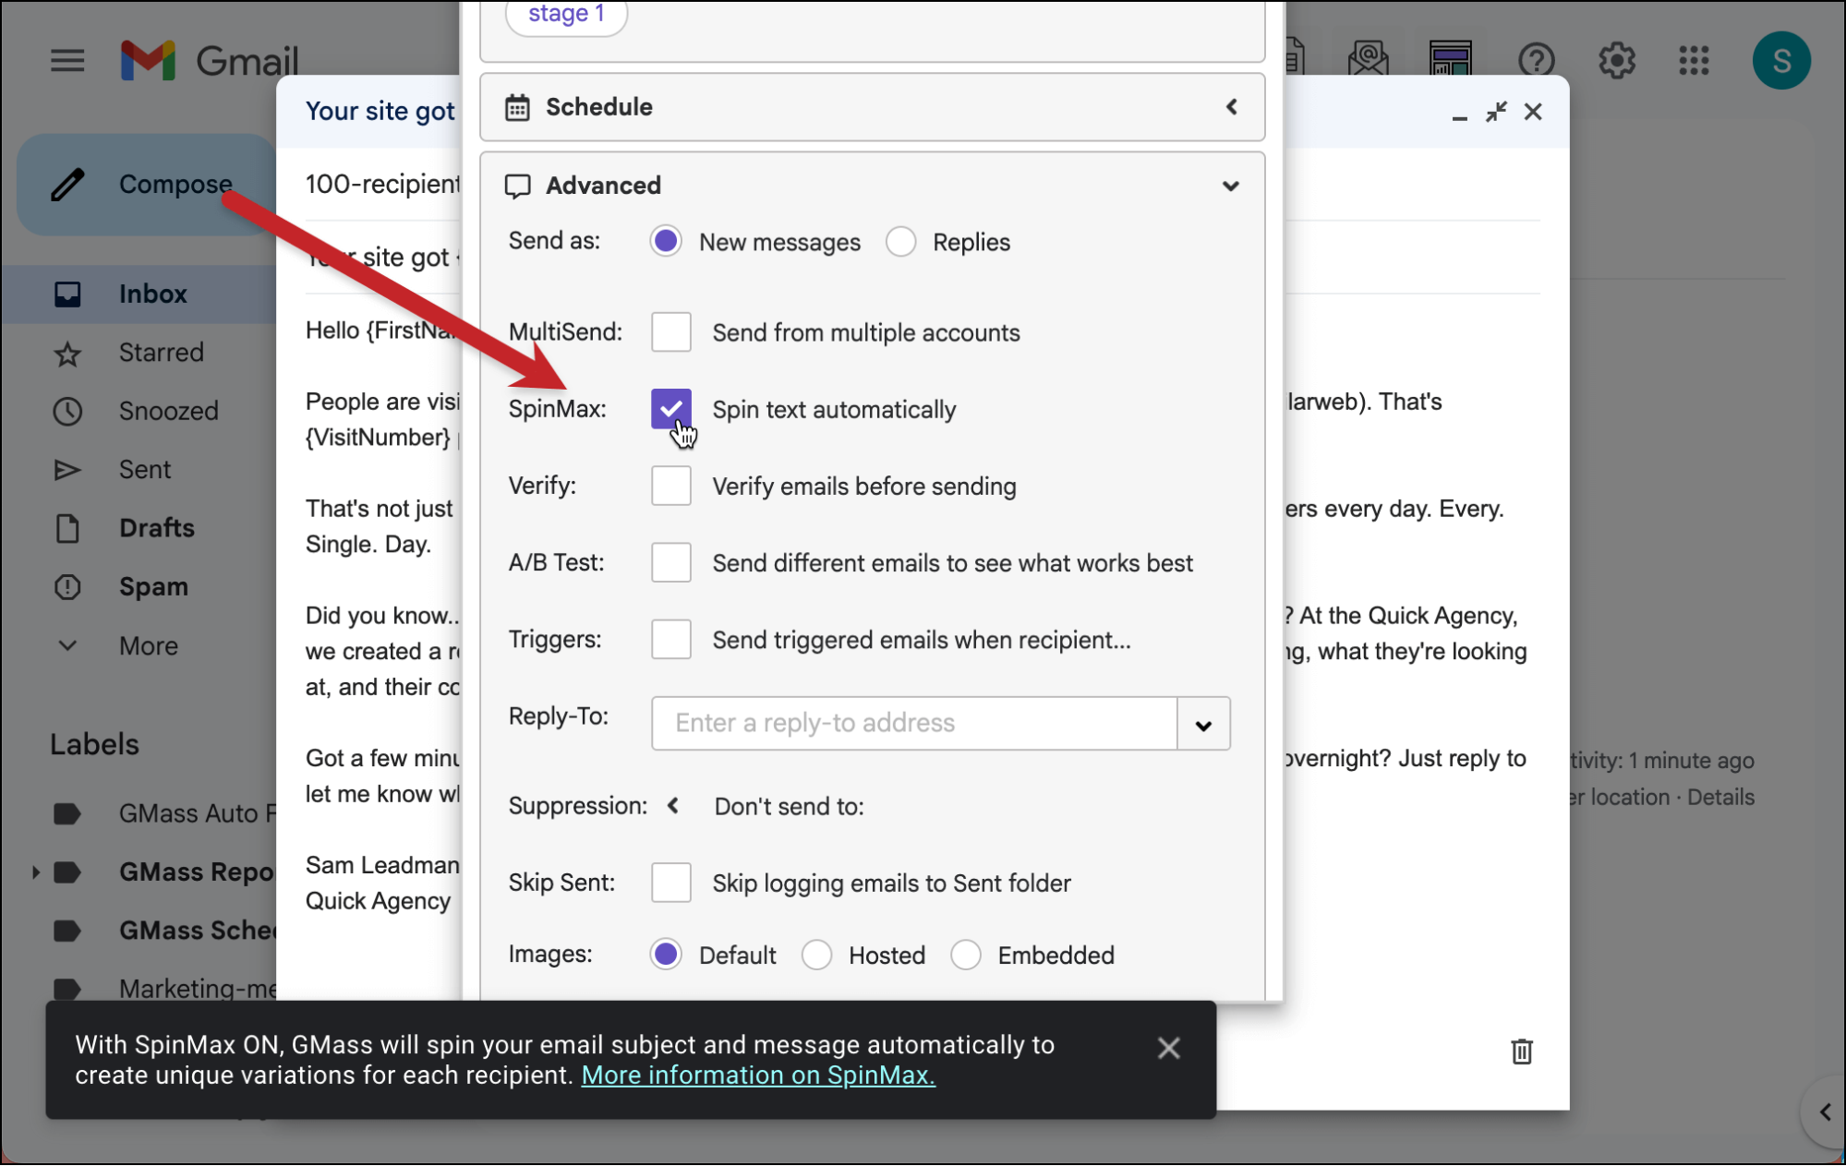Enable Verify emails before sending checkbox
Image resolution: width=1846 pixels, height=1166 pixels.
(x=670, y=486)
